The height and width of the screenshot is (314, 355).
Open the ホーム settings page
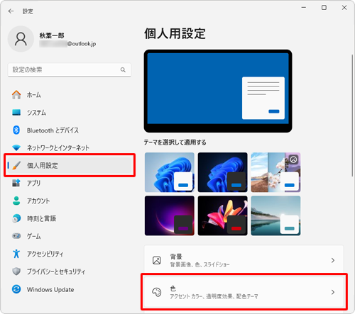point(70,95)
